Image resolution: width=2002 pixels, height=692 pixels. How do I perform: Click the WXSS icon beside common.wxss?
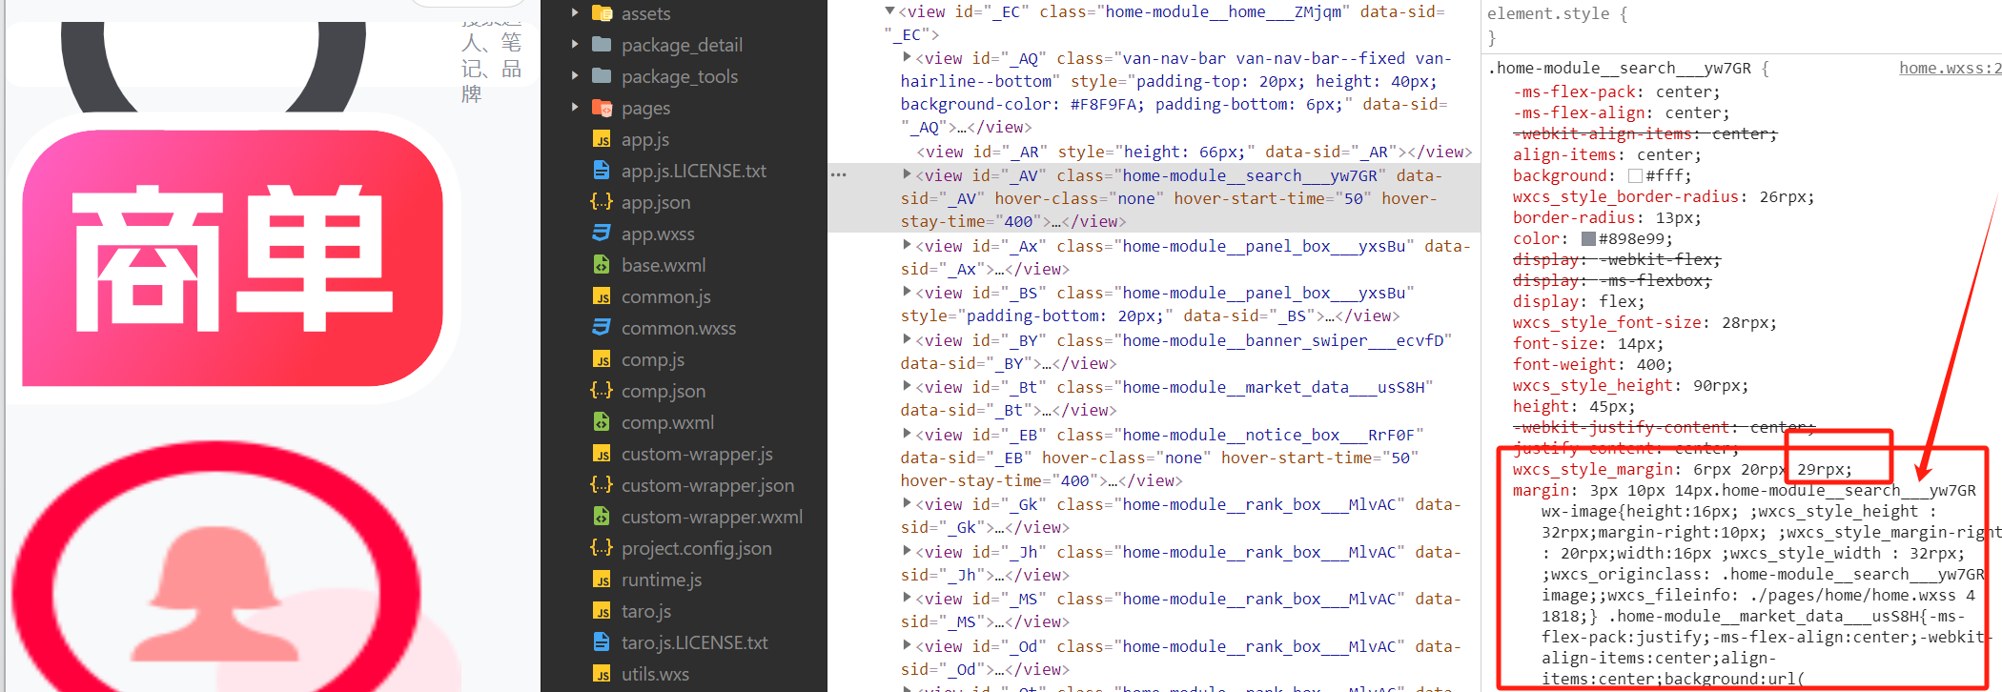tap(602, 328)
